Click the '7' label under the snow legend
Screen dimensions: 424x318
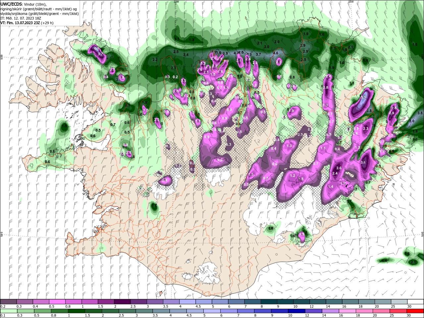(245, 306)
